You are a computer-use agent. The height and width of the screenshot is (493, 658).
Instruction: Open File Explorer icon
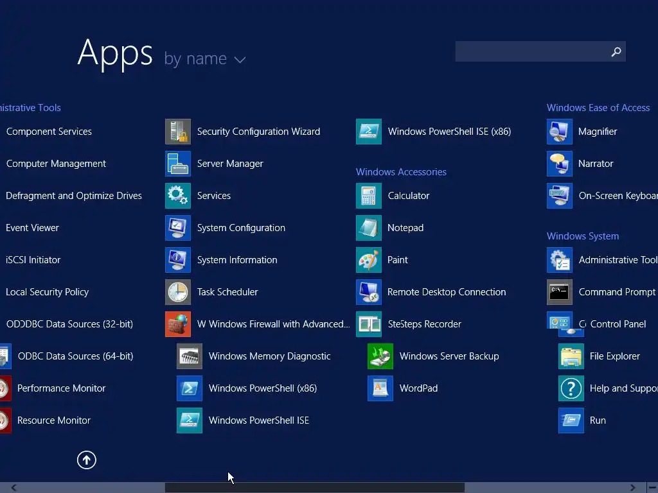point(571,356)
